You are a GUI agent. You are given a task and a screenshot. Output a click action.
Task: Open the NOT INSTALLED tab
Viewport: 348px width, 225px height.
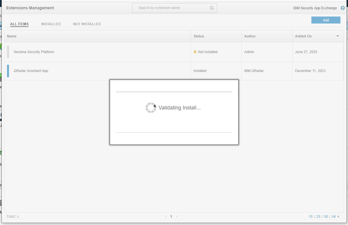(x=87, y=24)
